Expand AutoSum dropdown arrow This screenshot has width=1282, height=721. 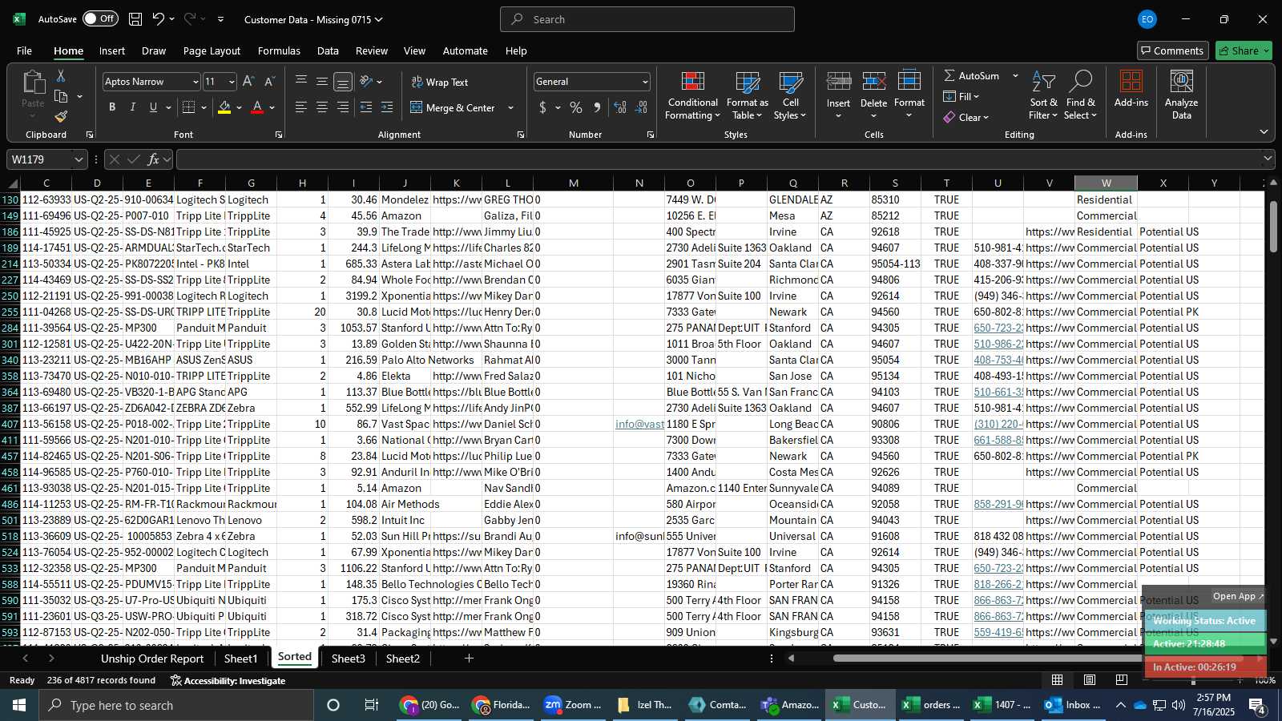[1015, 75]
